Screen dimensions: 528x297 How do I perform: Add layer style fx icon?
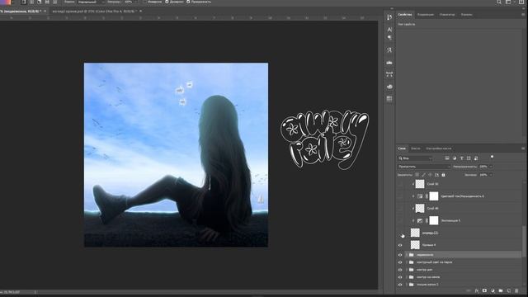[x=477, y=290]
